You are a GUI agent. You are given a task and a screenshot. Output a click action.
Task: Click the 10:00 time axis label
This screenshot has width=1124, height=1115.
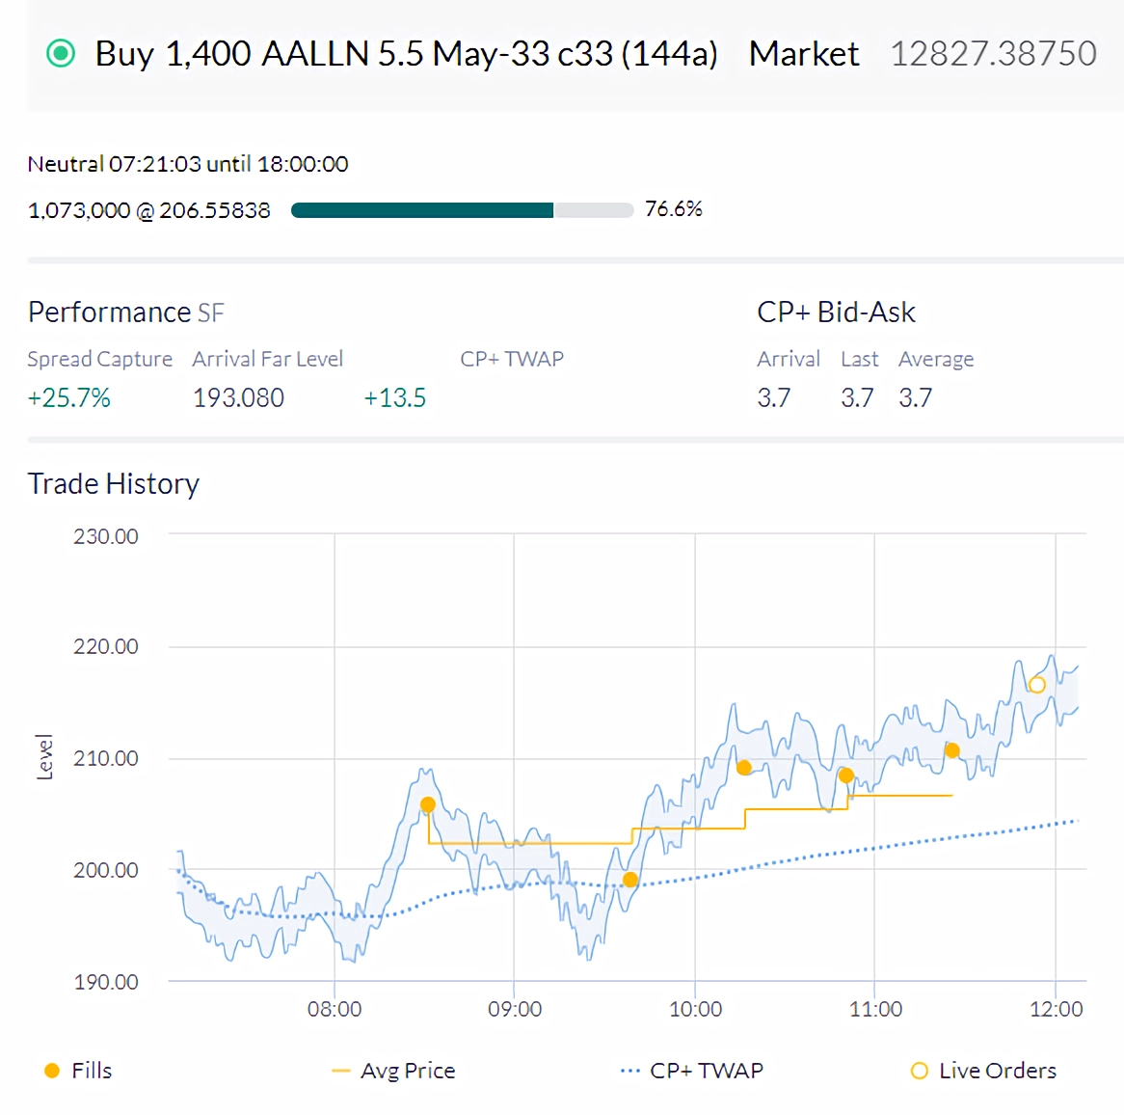click(x=695, y=1009)
